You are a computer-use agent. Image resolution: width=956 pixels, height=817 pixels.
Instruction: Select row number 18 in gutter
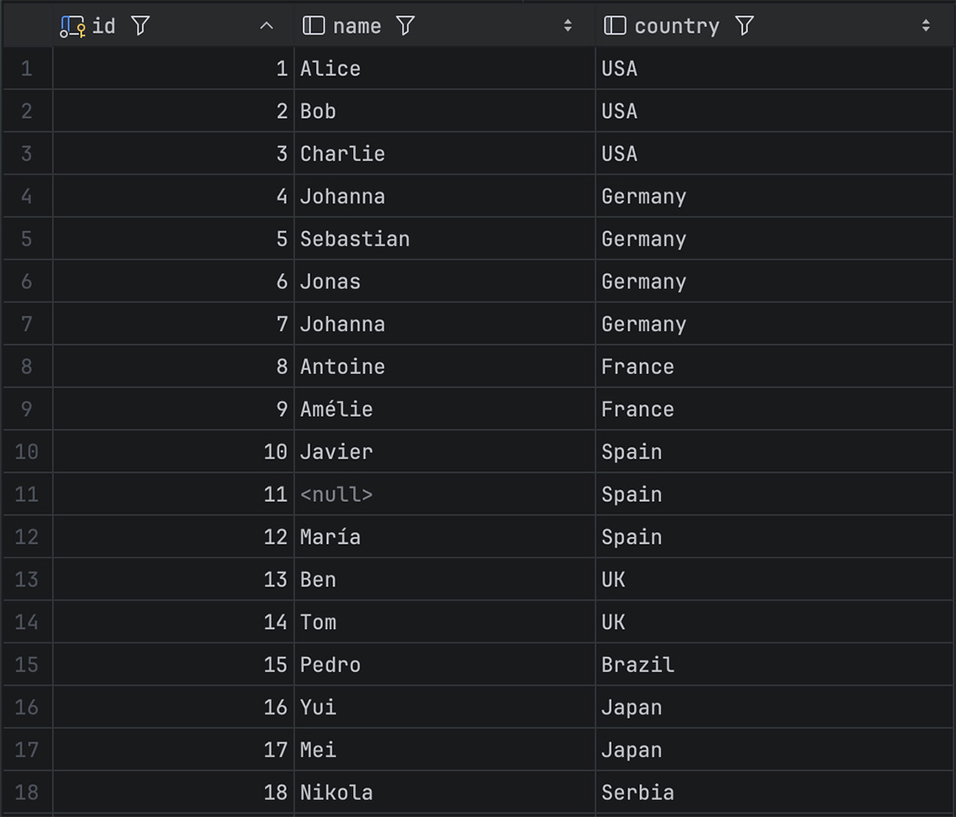[x=26, y=792]
